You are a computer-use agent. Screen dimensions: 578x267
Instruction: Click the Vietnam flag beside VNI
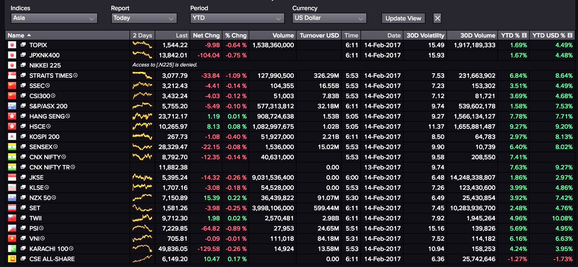click(13, 239)
